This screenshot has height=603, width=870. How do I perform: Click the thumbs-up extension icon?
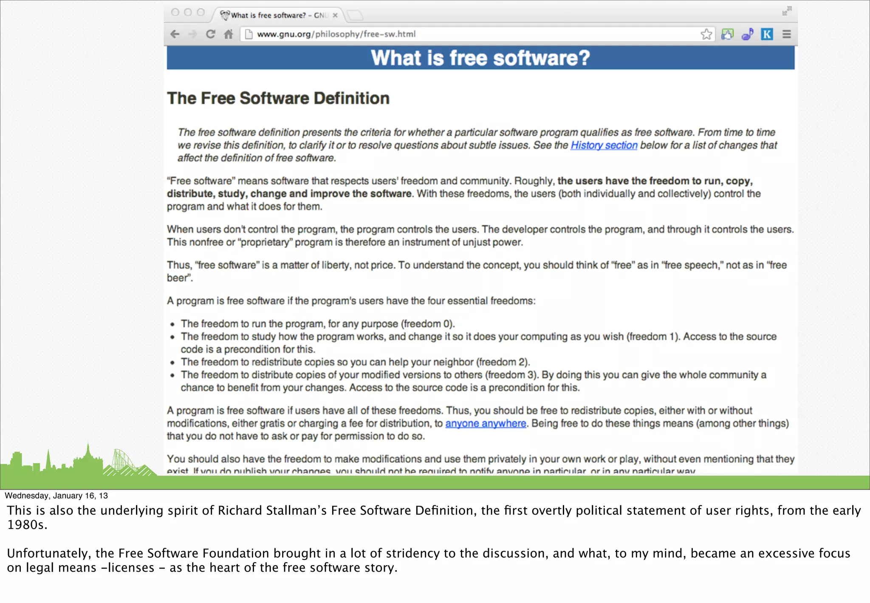[727, 34]
